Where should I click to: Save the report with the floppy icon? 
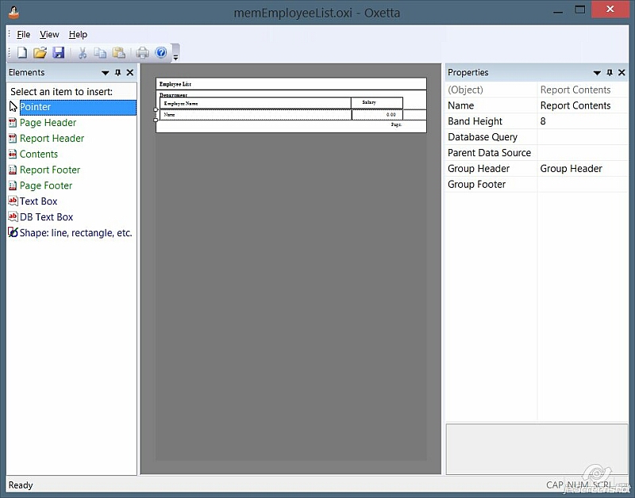(58, 53)
